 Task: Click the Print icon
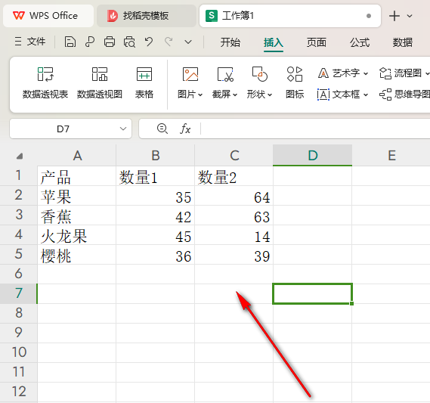click(x=110, y=42)
